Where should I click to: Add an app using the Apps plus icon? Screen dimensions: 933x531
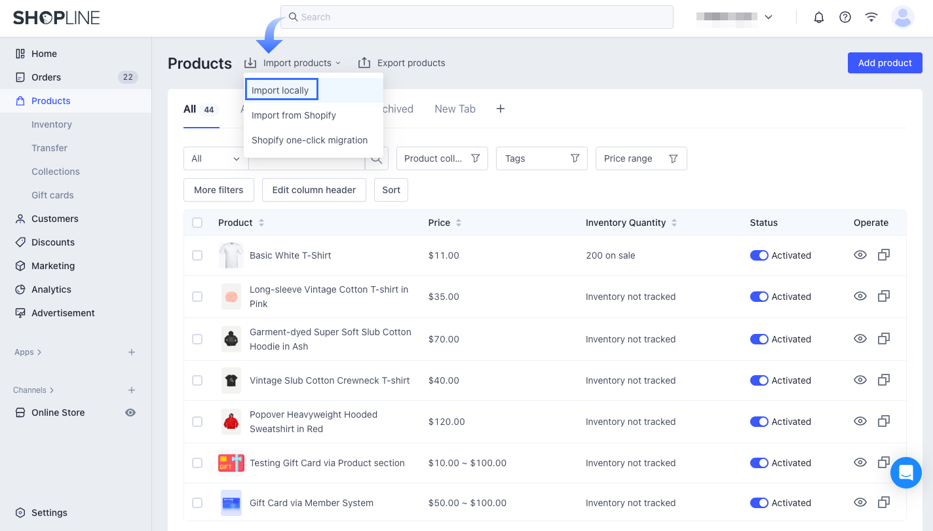(x=132, y=352)
